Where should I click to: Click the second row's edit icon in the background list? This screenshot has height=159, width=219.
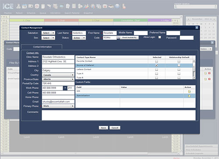coord(205,79)
